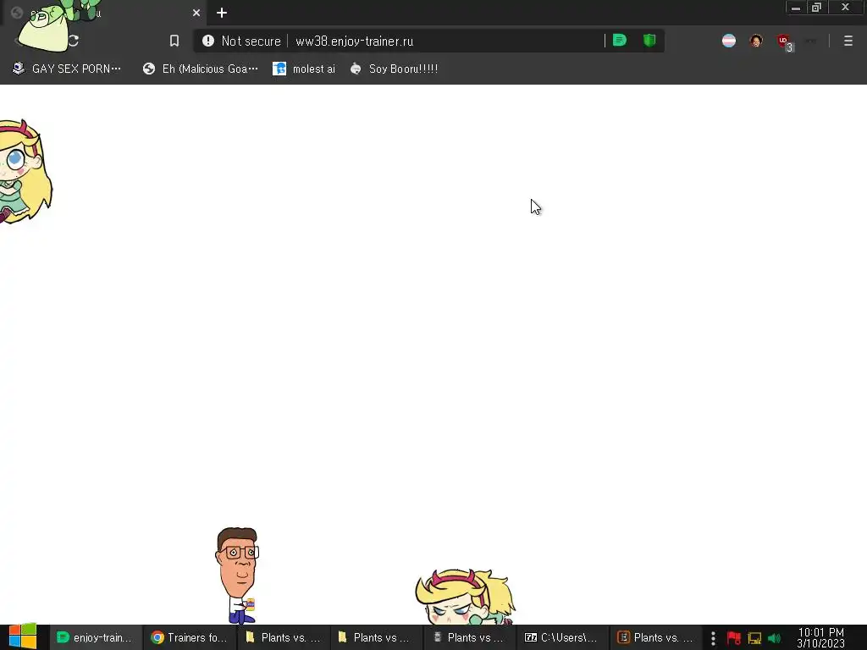The height and width of the screenshot is (650, 867).
Task: Open a new browser tab
Action: coord(222,13)
